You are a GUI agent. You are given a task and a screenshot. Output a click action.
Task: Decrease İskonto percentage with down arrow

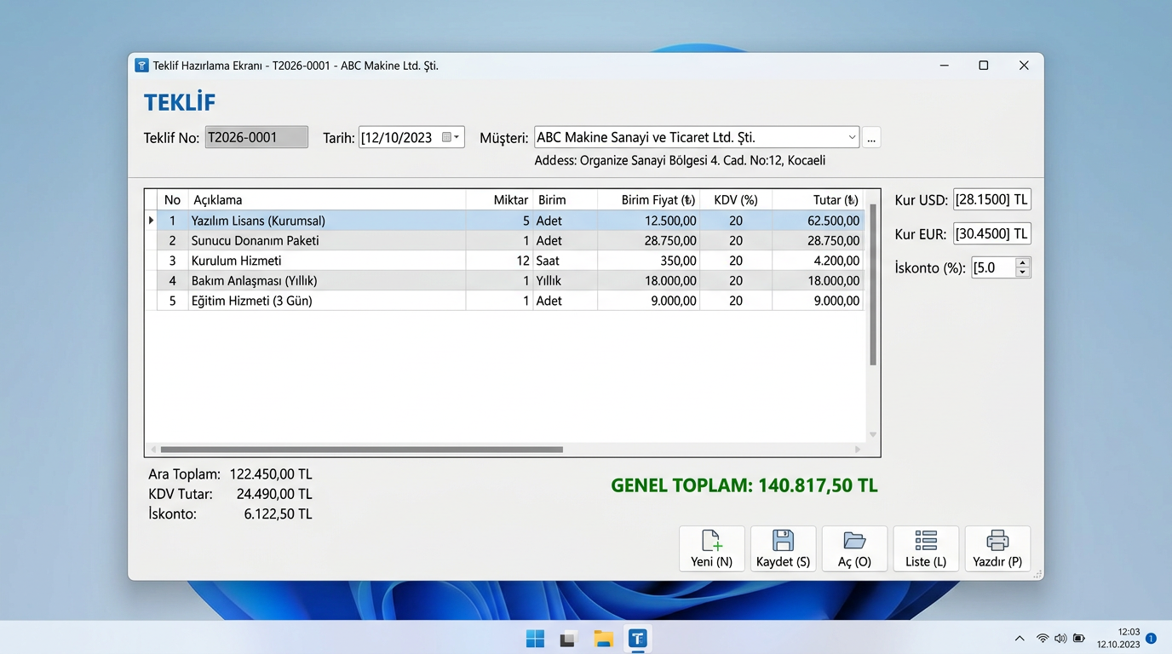(1023, 272)
